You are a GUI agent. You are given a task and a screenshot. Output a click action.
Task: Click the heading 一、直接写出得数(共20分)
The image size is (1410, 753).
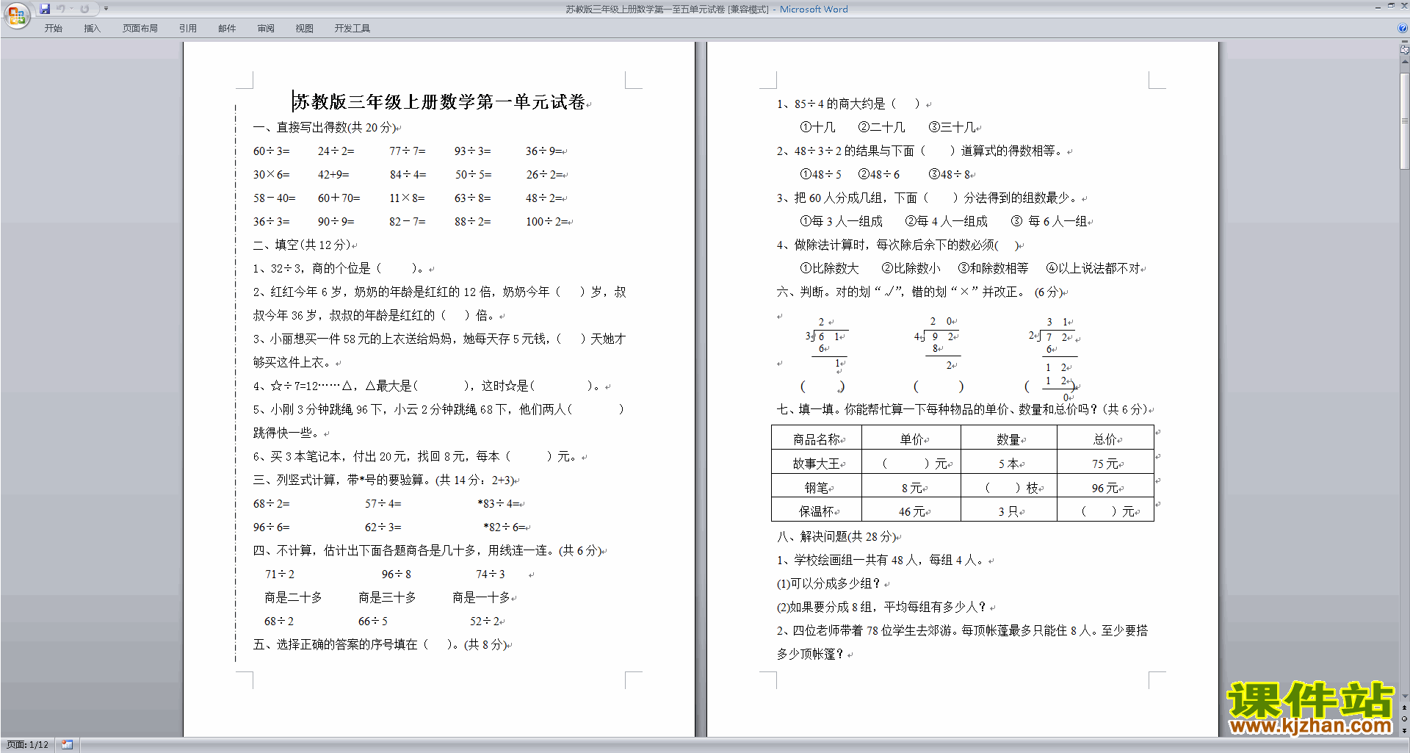pos(325,128)
